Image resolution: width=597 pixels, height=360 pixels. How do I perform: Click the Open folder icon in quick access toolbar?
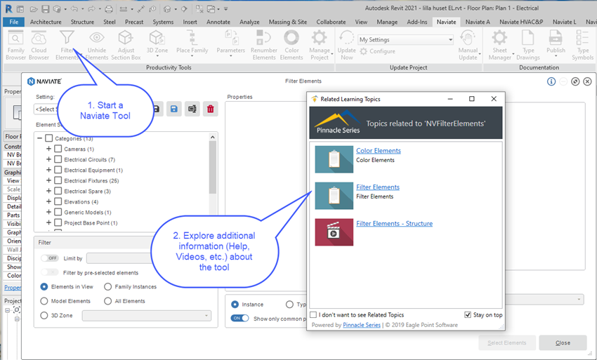tap(34, 8)
